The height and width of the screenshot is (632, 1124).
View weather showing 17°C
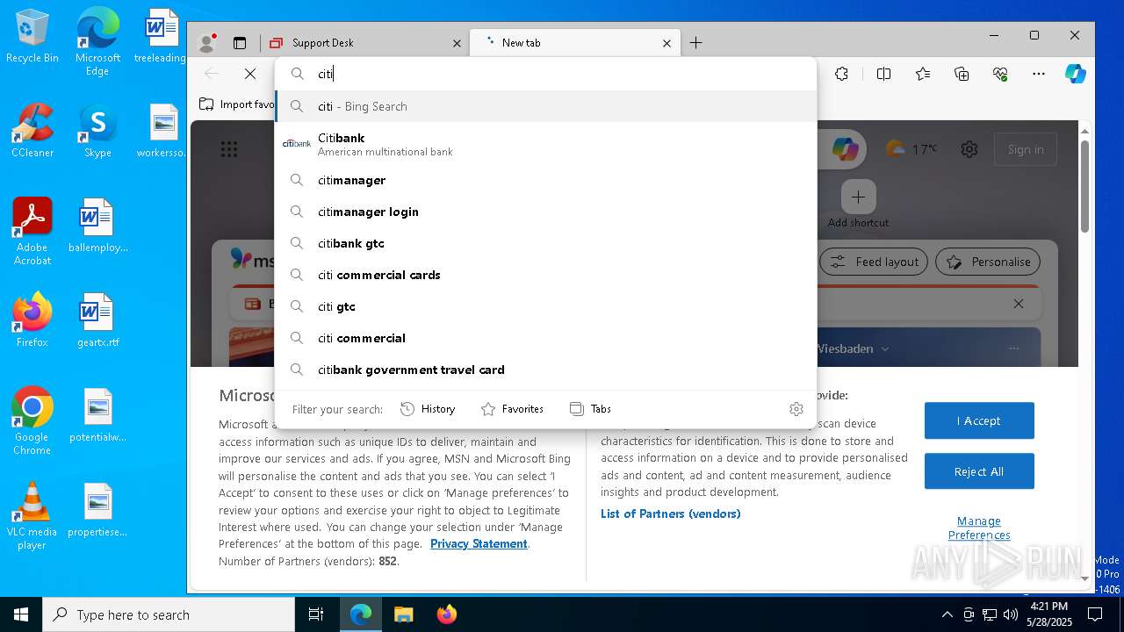(x=911, y=149)
